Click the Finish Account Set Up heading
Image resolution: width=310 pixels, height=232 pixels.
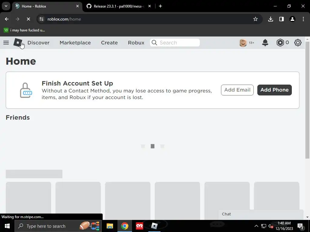tap(77, 83)
